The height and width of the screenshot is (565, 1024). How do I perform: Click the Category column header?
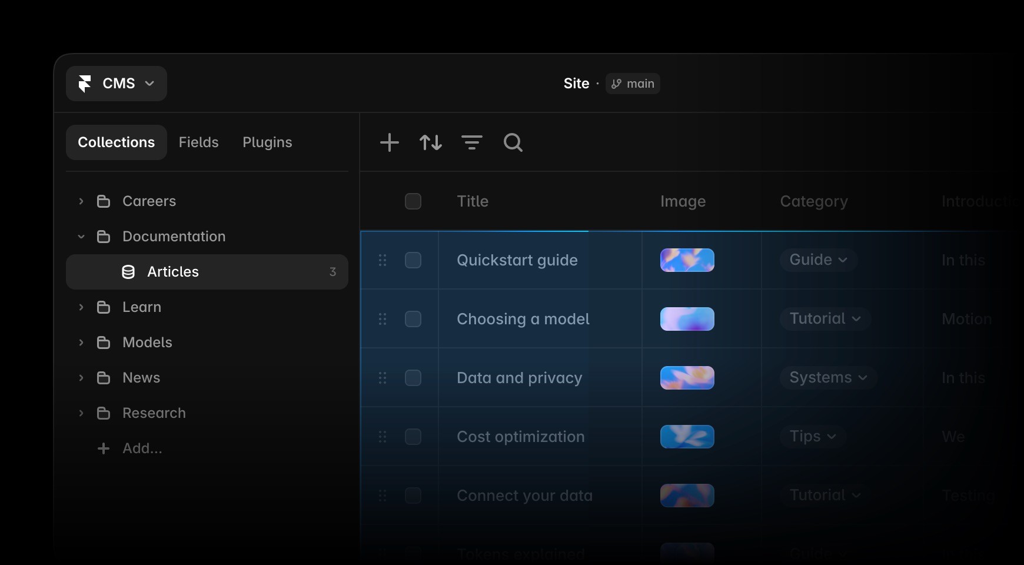(x=814, y=201)
